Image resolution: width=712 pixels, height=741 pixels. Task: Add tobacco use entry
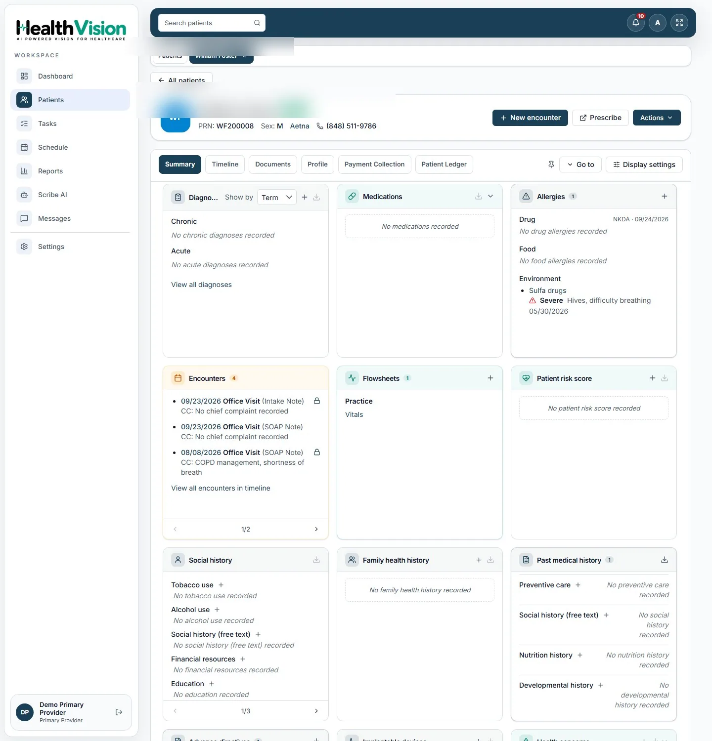point(221,585)
